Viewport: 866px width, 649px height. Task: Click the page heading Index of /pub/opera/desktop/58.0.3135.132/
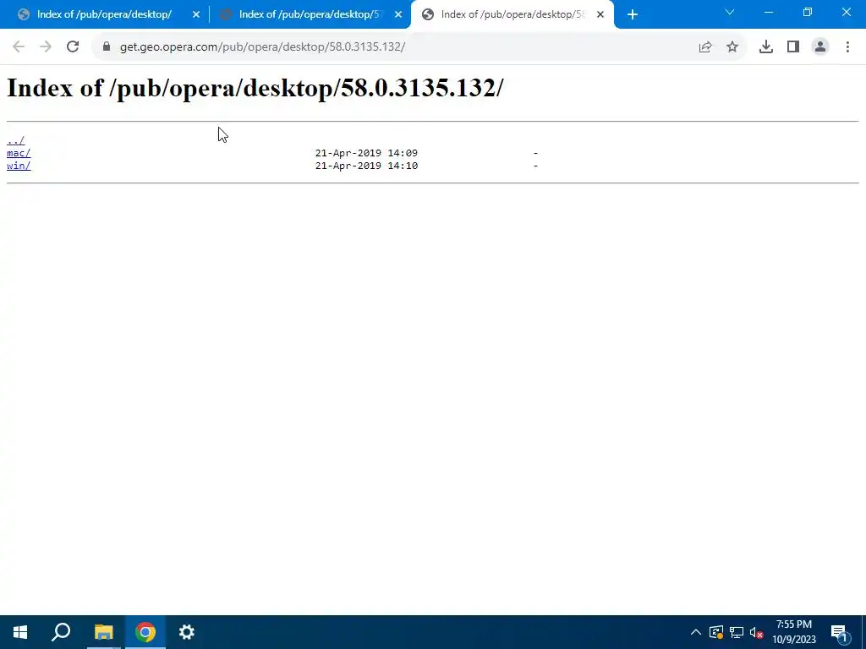255,88
